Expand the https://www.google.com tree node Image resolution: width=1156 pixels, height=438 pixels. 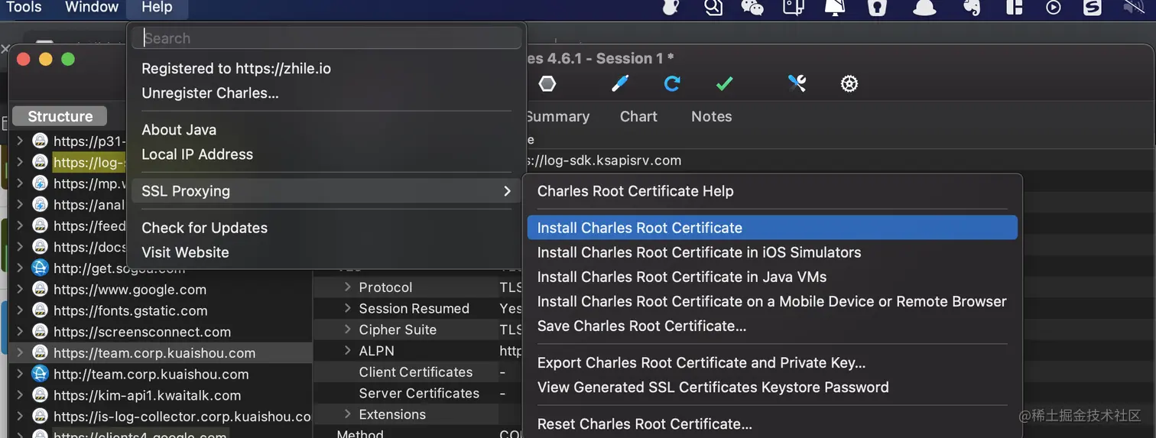click(x=20, y=290)
